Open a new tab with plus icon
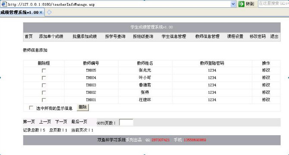The image size is (289, 155). click(x=49, y=12)
